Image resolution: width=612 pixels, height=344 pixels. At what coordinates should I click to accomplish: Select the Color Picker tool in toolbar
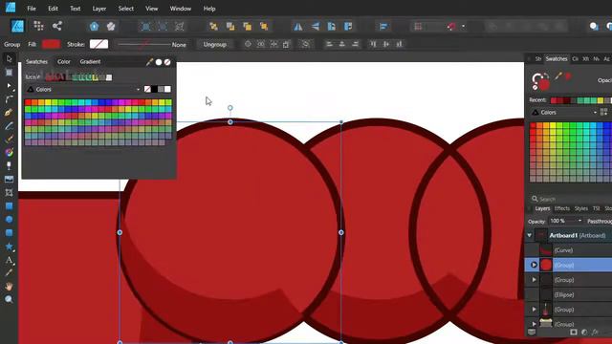9,273
